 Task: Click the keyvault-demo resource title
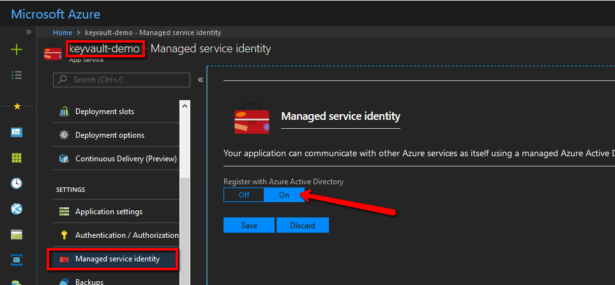tap(104, 48)
